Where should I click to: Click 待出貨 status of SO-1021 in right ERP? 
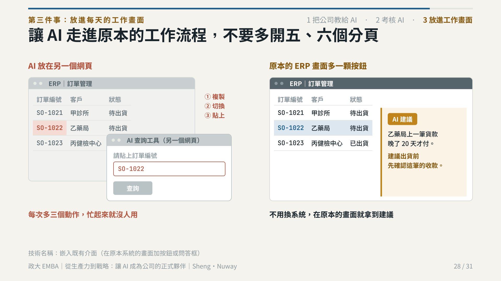(359, 113)
